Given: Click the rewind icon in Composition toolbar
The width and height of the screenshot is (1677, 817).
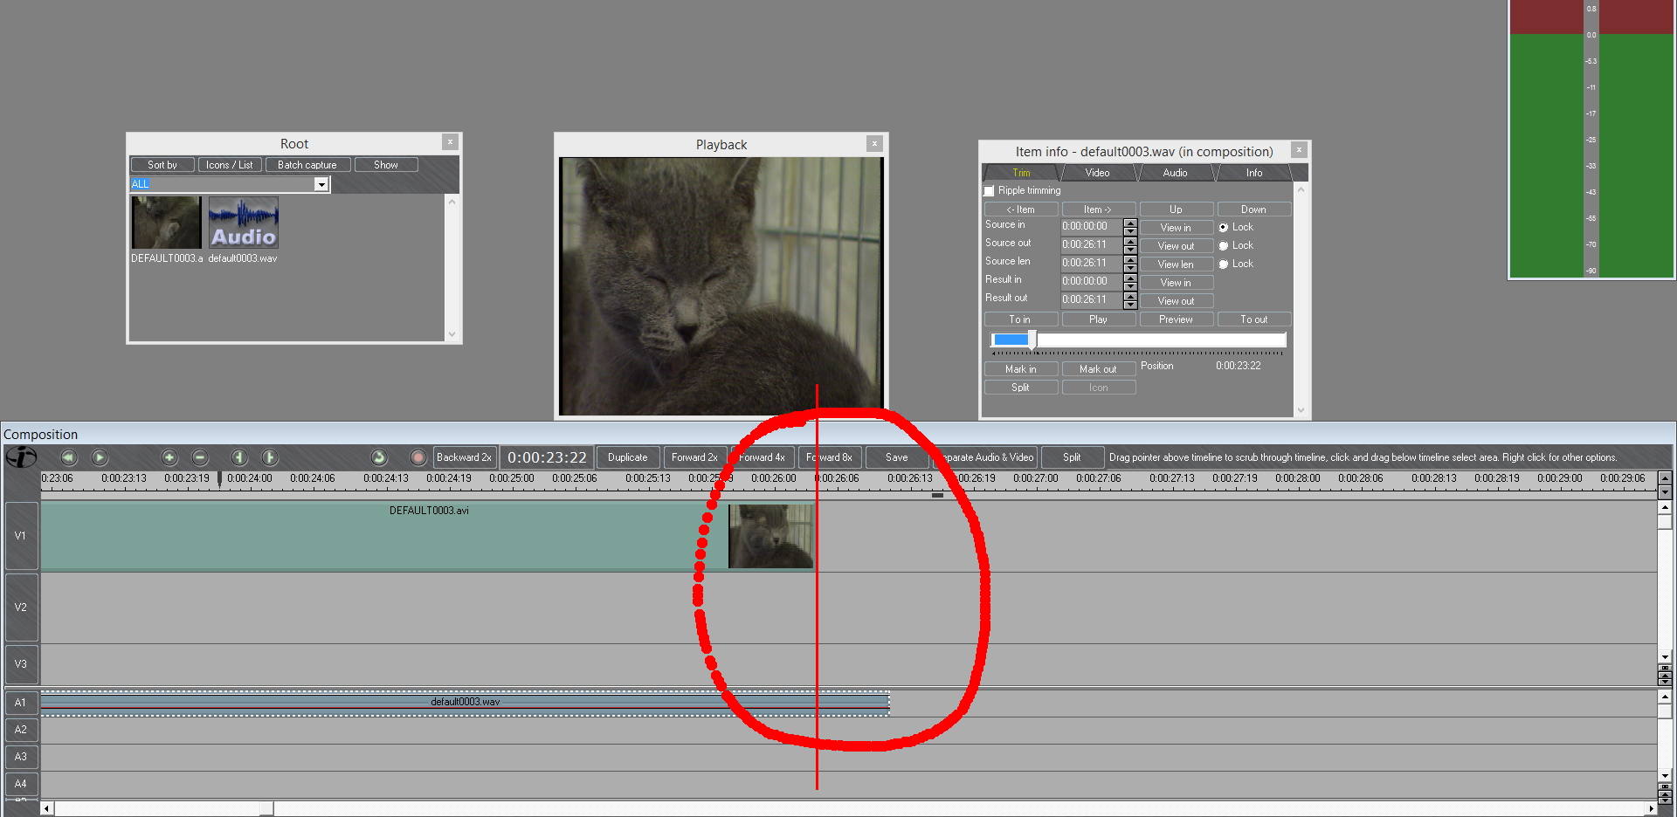Looking at the screenshot, I should [x=69, y=457].
